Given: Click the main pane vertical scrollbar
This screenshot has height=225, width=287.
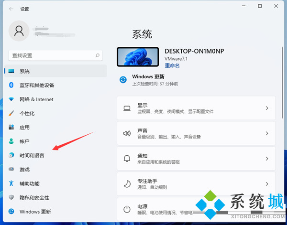Looking at the screenshot, I should coord(283,82).
